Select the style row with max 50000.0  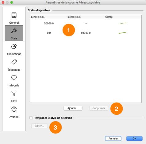point(86,23)
